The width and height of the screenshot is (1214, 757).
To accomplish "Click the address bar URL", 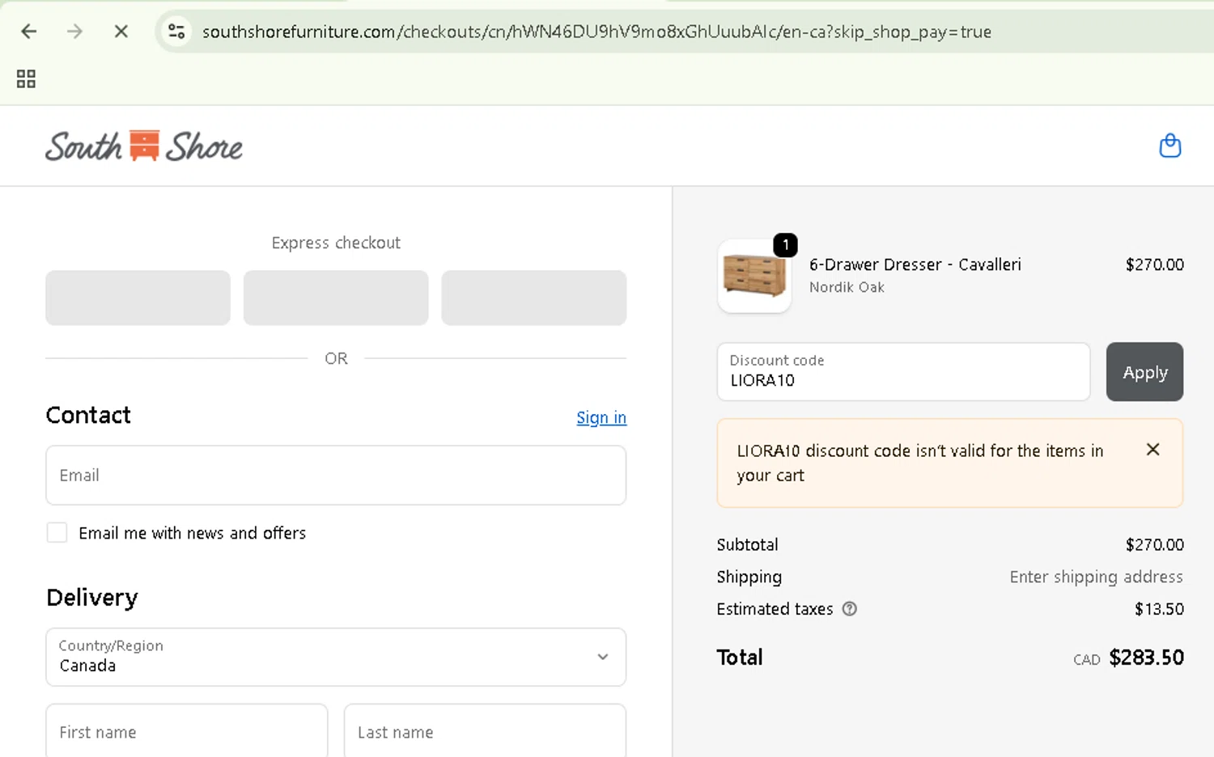I will pos(596,32).
